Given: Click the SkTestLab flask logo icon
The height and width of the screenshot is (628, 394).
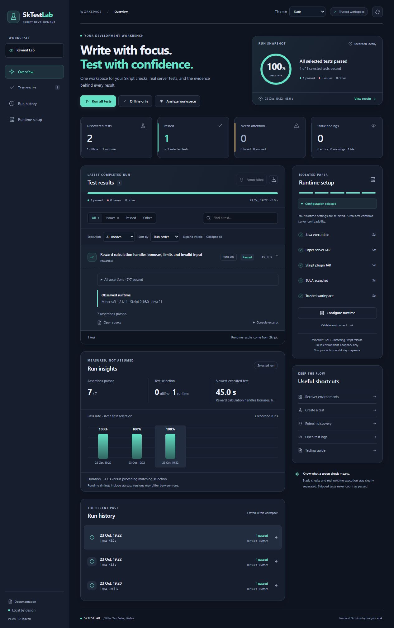Looking at the screenshot, I should 13,17.
